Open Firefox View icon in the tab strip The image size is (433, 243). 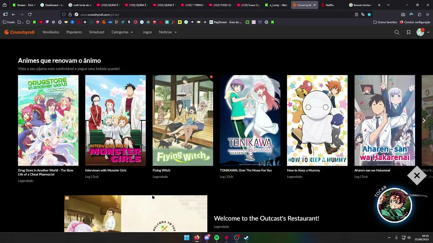4,5
